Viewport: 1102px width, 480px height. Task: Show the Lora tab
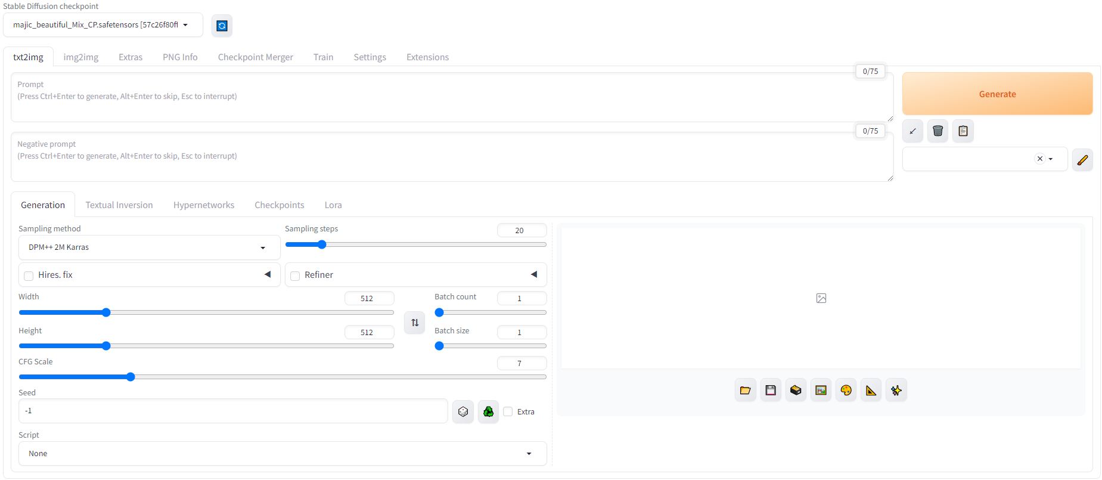[x=333, y=205]
